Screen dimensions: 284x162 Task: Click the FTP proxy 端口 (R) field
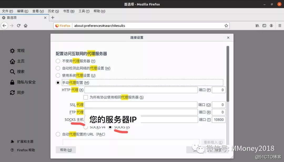tap(219, 112)
